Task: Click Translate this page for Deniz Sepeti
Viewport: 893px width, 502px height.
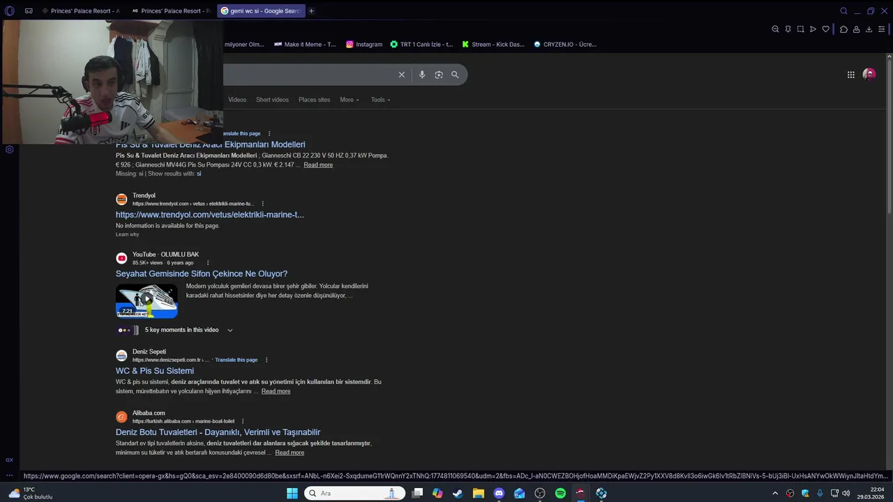Action: point(236,360)
